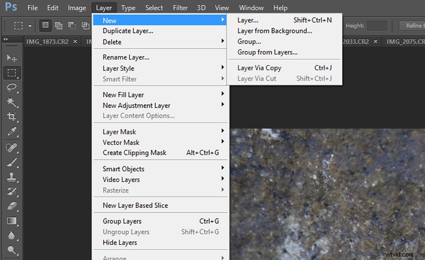Select the Clone Stamp tool
The image size is (425, 260).
pos(12,177)
